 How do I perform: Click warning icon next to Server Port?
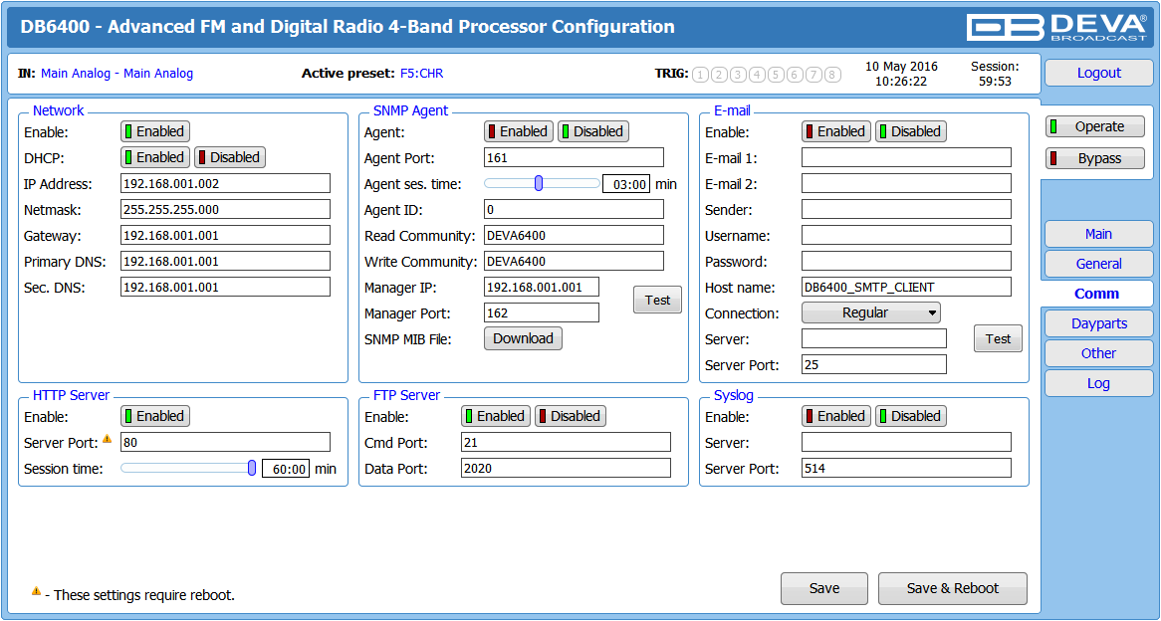pos(108,439)
